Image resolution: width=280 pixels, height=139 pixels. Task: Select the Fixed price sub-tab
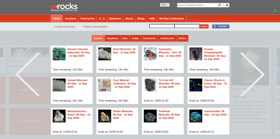point(149,38)
